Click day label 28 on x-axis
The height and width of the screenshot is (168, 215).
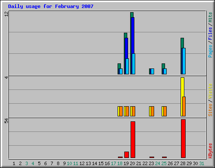(x=183, y=163)
